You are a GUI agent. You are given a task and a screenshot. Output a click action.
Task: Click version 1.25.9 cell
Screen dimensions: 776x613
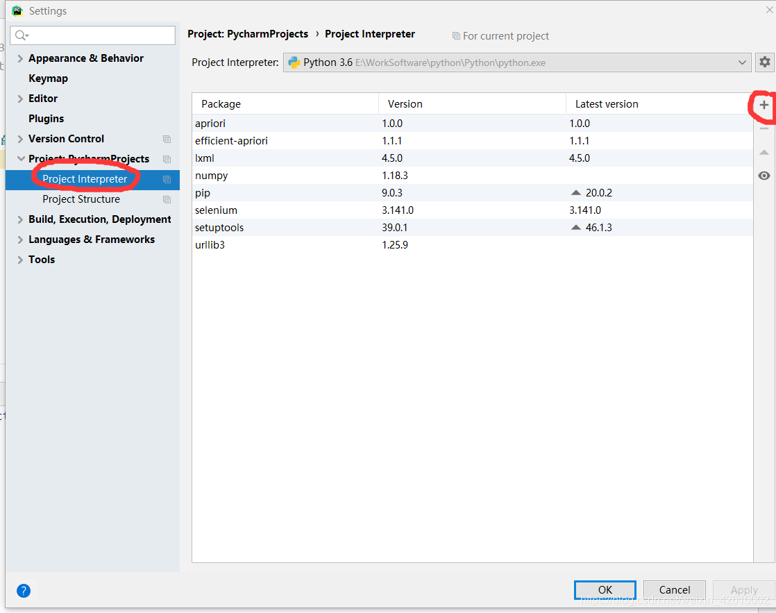click(x=395, y=244)
